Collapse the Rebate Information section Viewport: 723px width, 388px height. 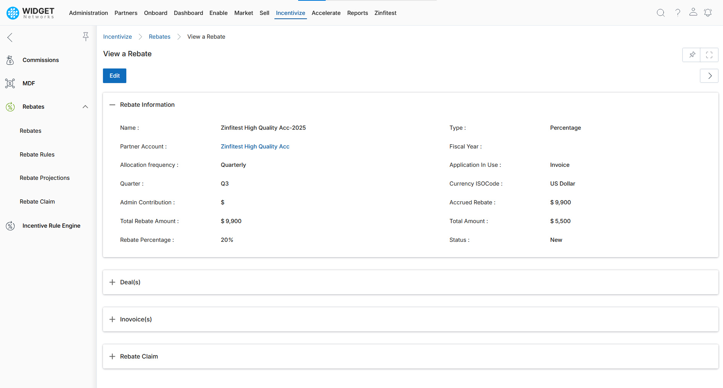point(112,105)
